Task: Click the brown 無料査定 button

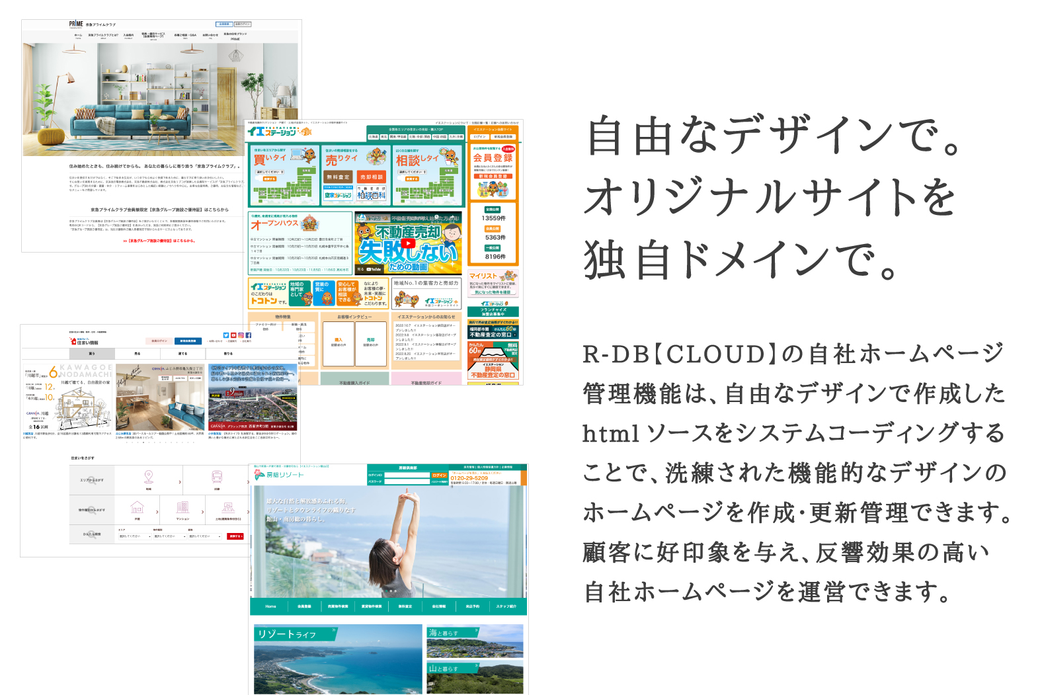Action: [338, 177]
